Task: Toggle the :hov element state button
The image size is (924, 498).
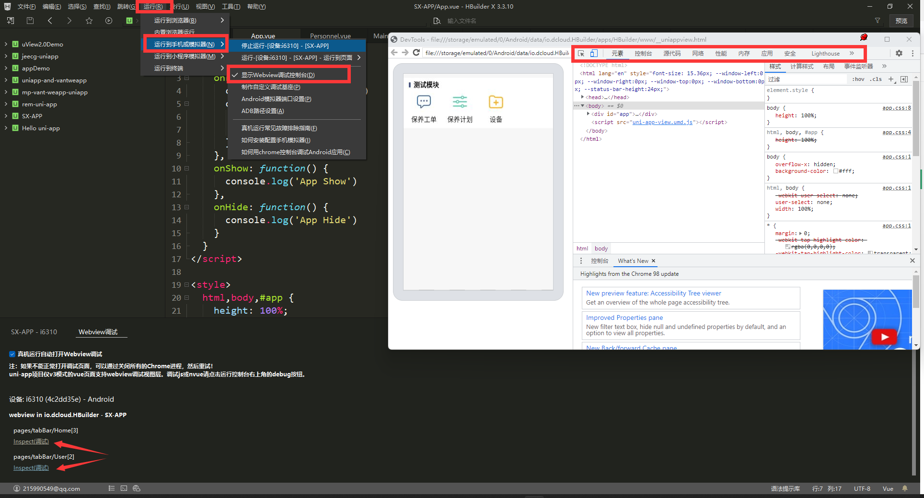Action: click(858, 79)
